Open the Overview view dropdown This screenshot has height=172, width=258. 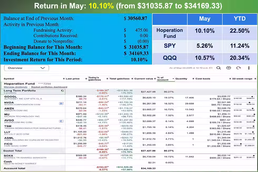(x=26, y=68)
